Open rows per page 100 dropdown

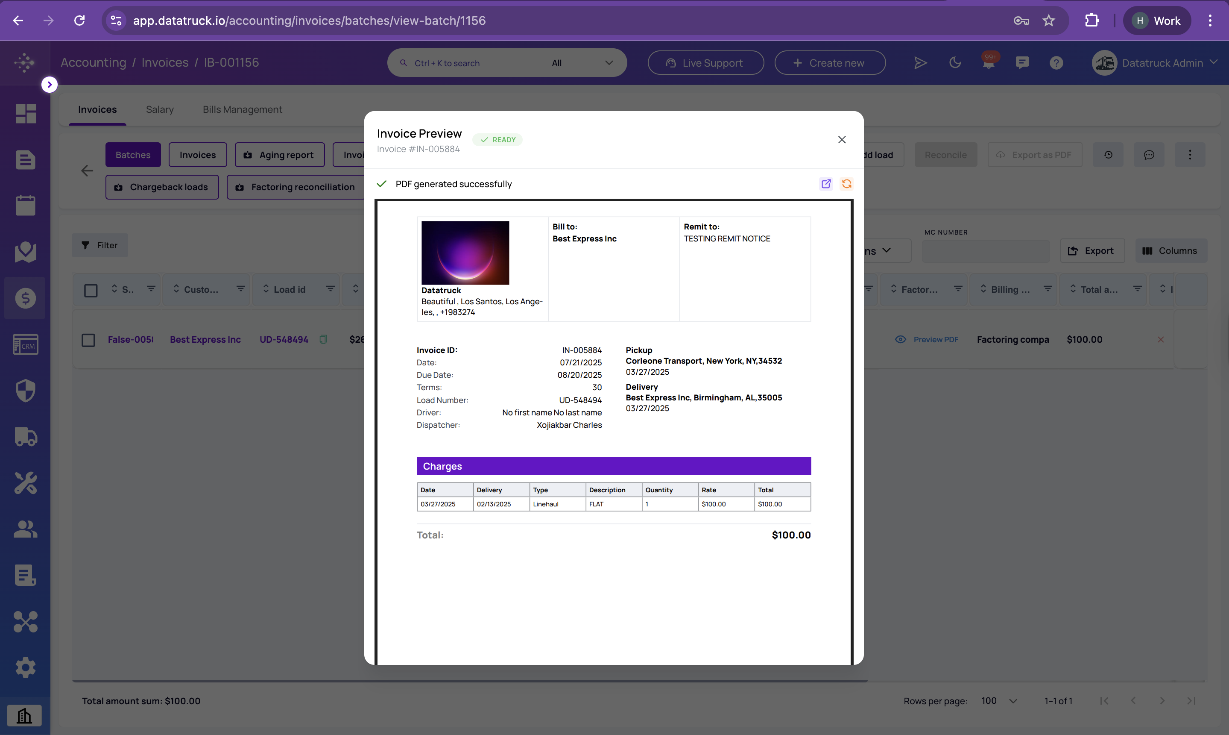[x=1000, y=701]
